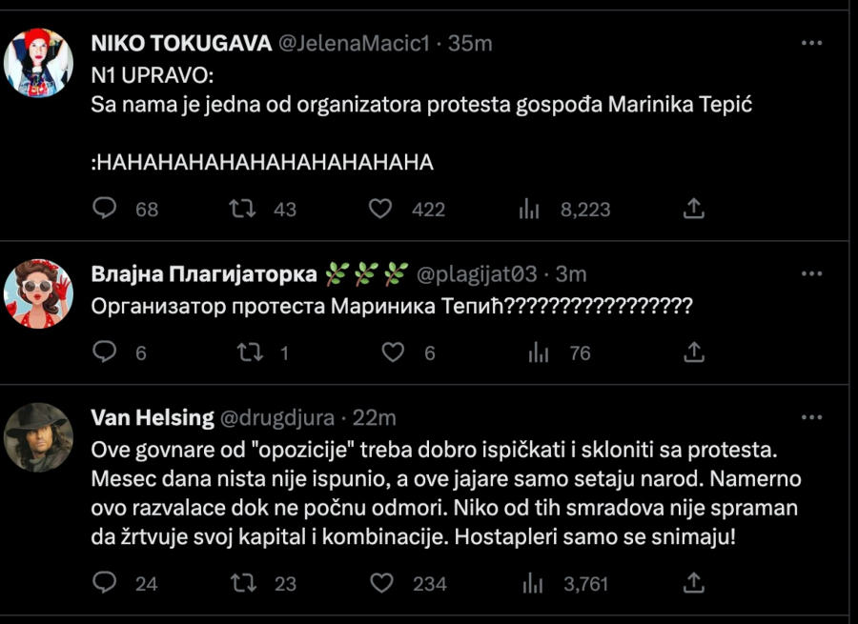Retweet NIKO TOKUGAVA's tweet
858x624 pixels.
pos(244,209)
